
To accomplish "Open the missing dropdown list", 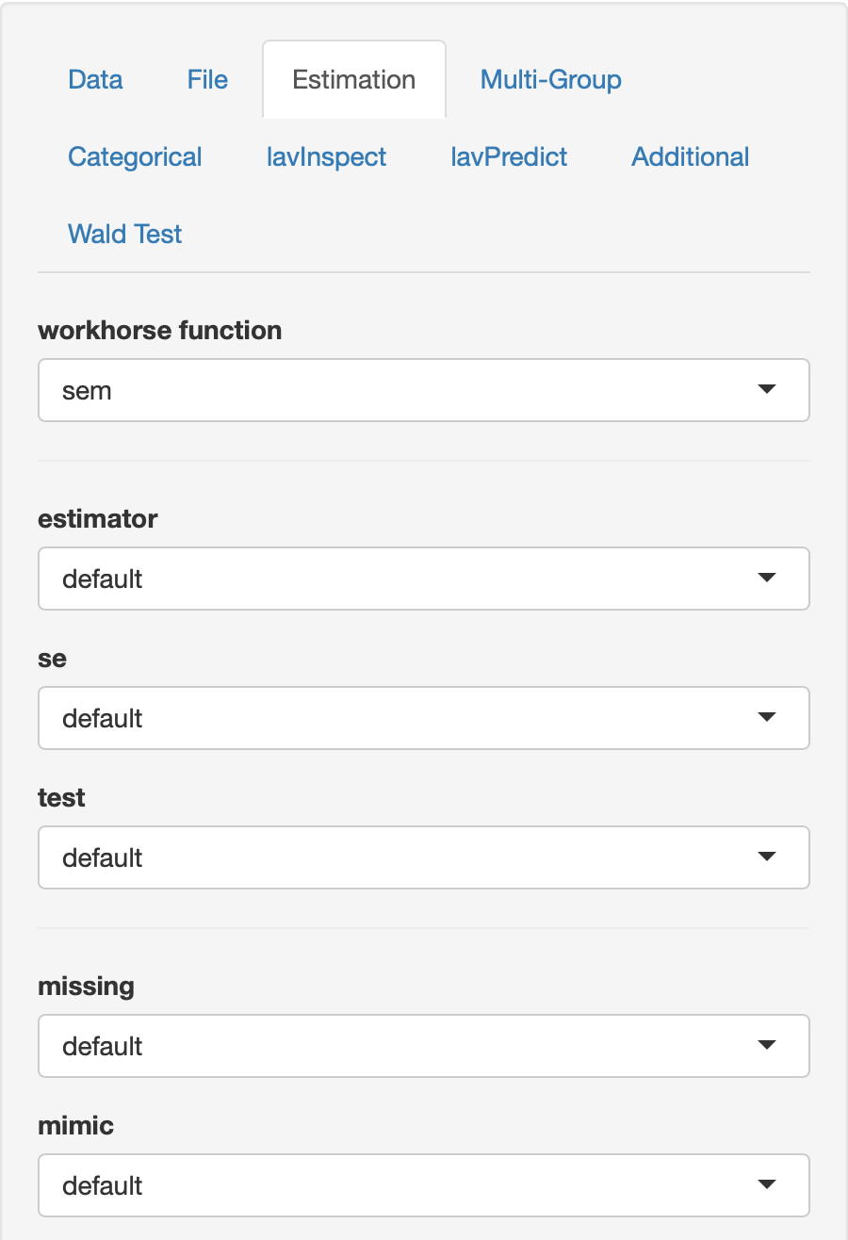I will coord(423,1046).
